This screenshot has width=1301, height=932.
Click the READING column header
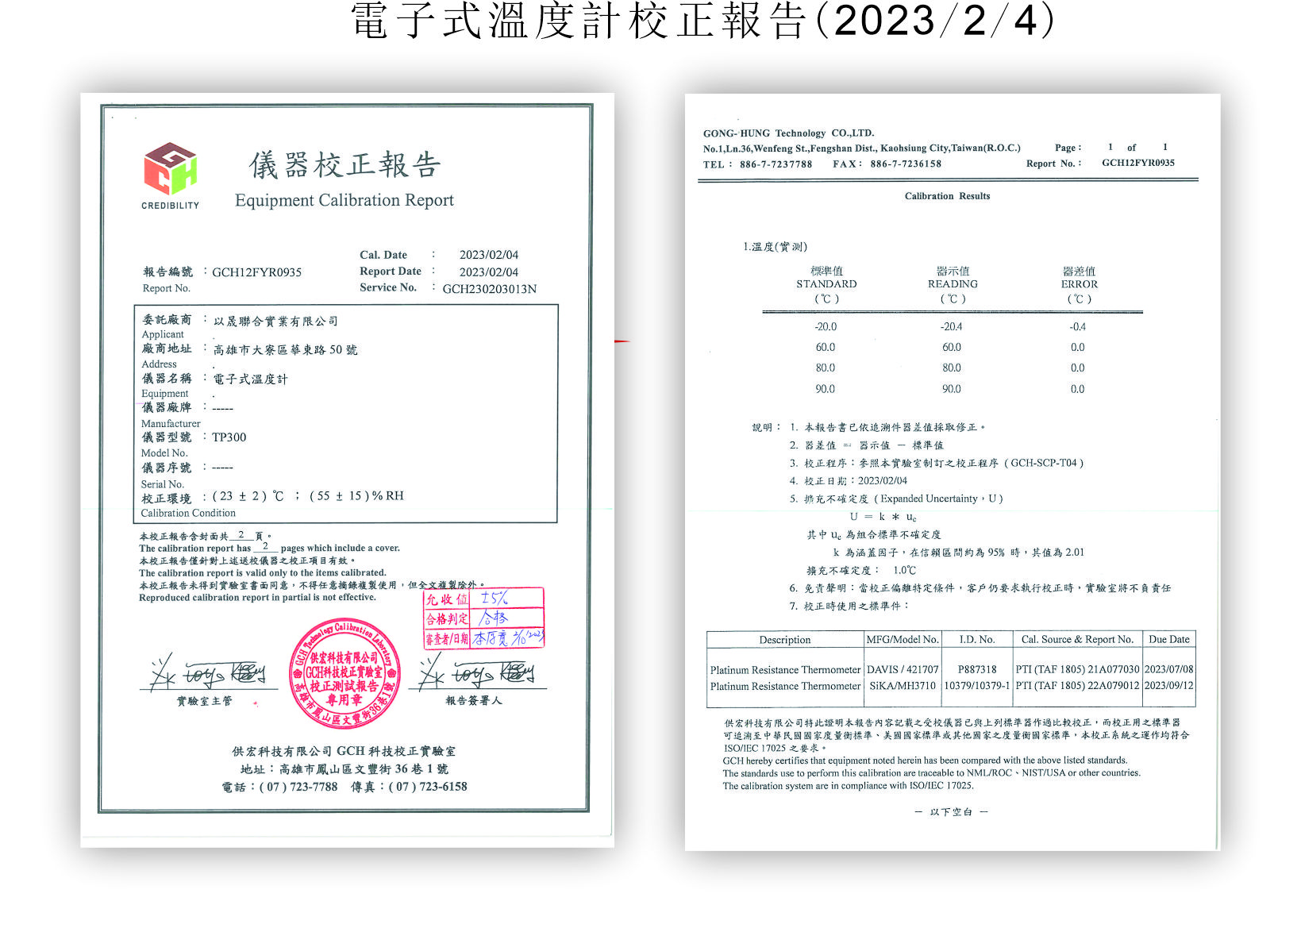953,285
